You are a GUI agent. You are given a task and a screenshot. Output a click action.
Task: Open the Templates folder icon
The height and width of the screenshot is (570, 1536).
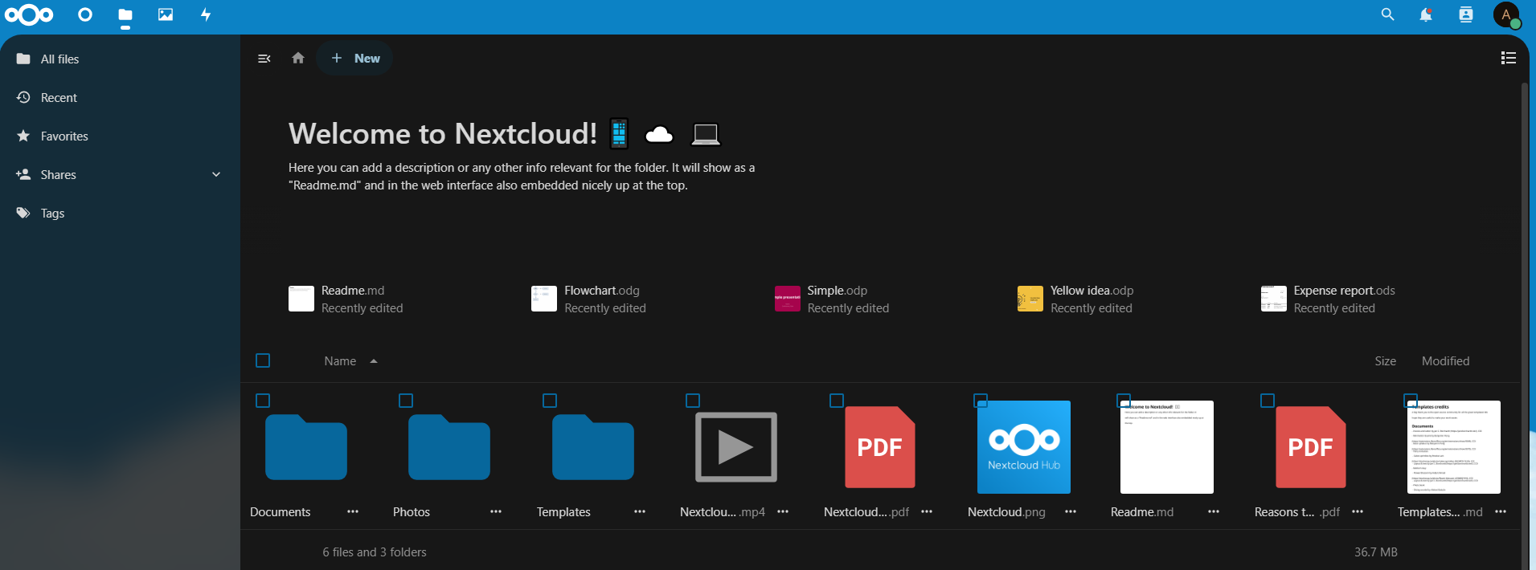coord(593,447)
